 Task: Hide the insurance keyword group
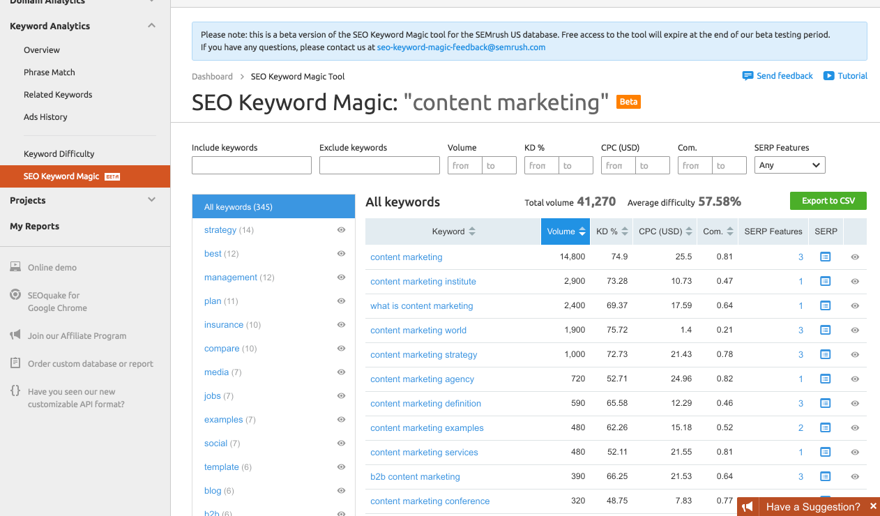coord(342,325)
